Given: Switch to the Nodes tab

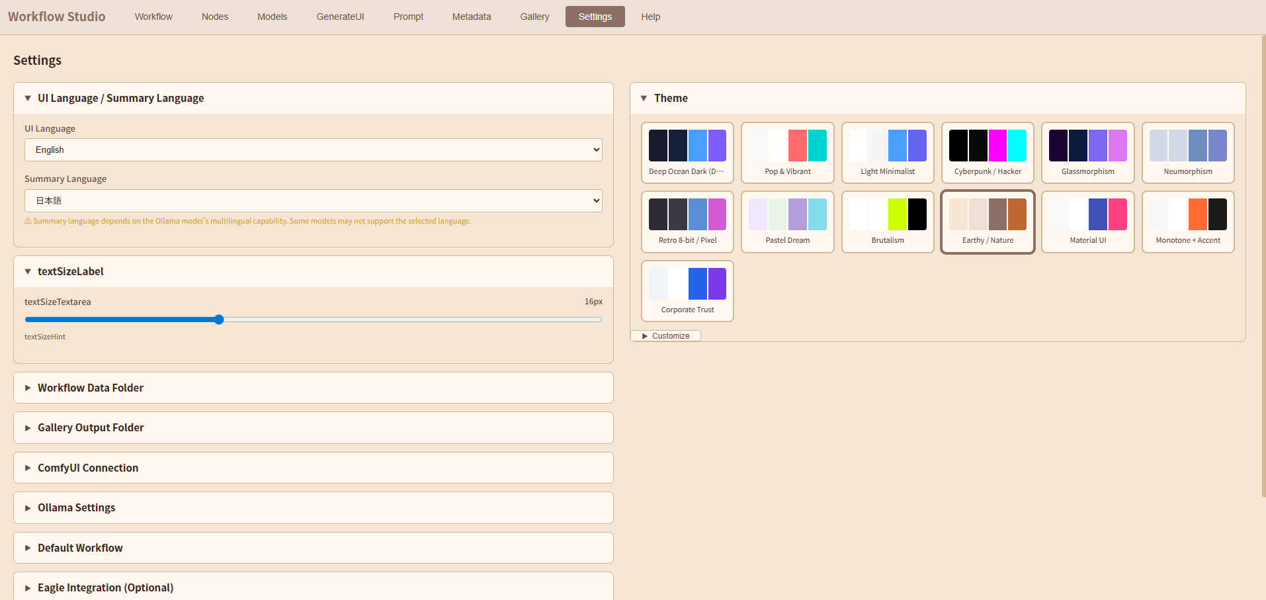Looking at the screenshot, I should (x=215, y=17).
